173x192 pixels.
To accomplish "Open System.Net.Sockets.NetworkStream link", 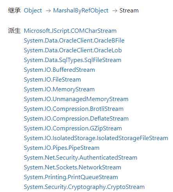I will click(73, 167).
